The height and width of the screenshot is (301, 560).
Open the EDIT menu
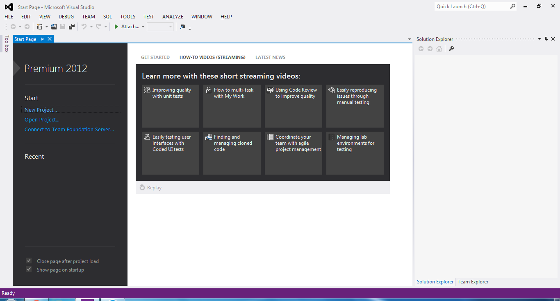[26, 17]
